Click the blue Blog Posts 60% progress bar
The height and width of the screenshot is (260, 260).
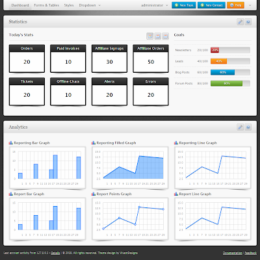point(222,72)
